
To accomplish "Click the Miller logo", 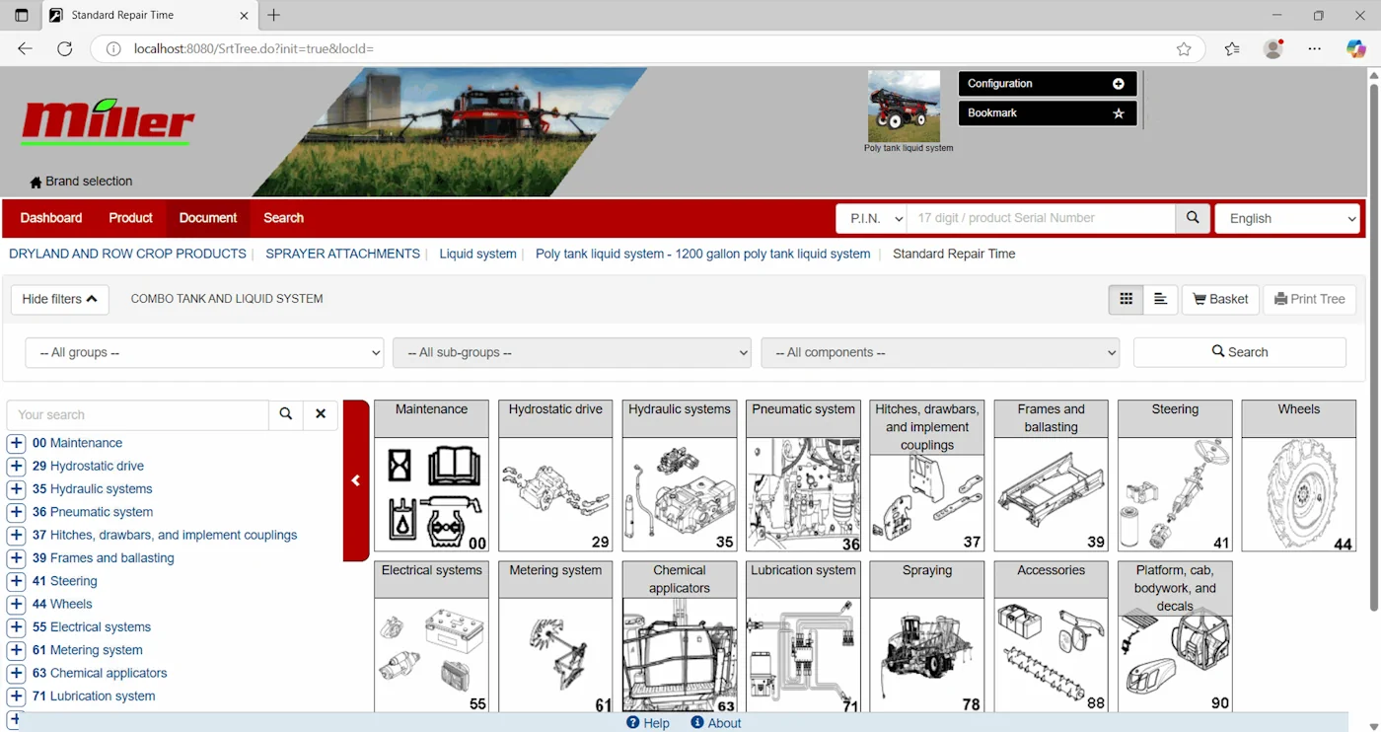I will (108, 121).
